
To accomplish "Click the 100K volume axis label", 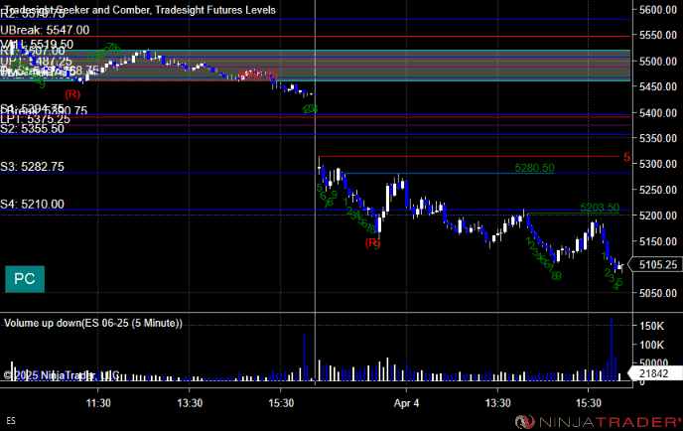I will click(651, 346).
